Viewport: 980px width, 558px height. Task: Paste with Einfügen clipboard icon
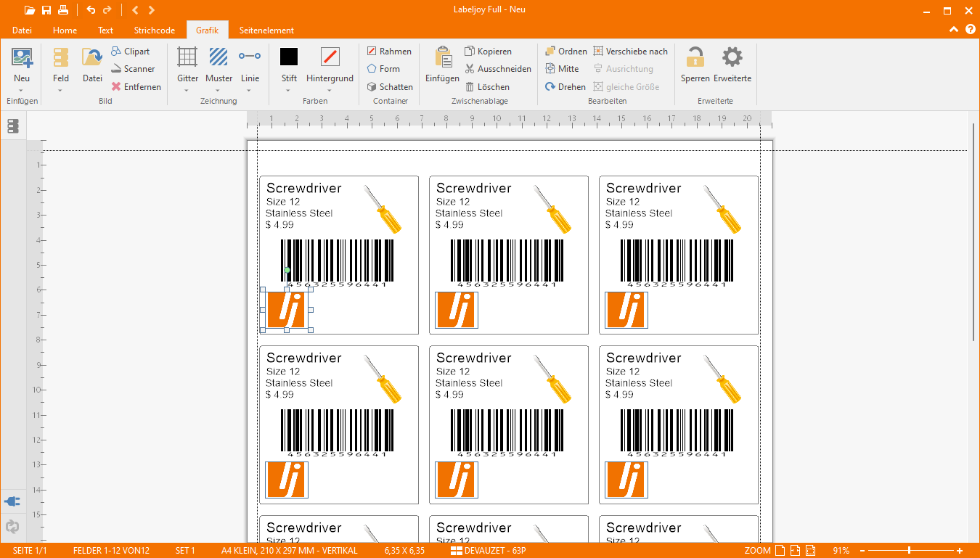click(442, 65)
